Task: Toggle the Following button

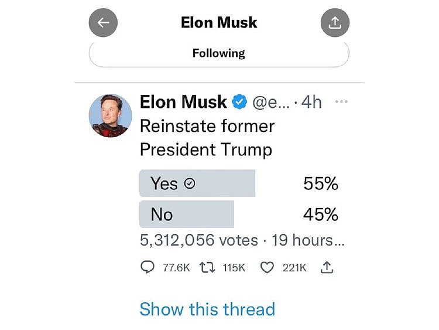Action: (x=219, y=53)
